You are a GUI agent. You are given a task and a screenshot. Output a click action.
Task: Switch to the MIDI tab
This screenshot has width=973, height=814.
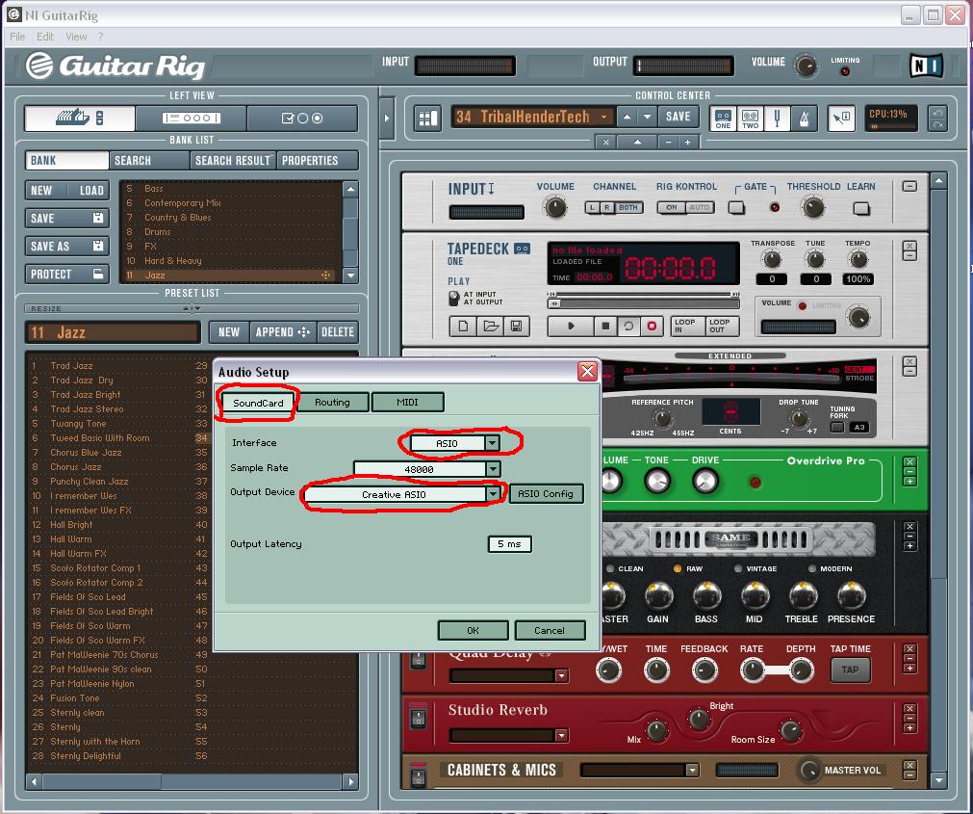click(408, 403)
